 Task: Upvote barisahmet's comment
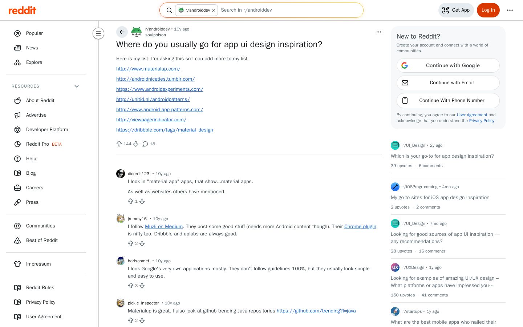point(131,286)
